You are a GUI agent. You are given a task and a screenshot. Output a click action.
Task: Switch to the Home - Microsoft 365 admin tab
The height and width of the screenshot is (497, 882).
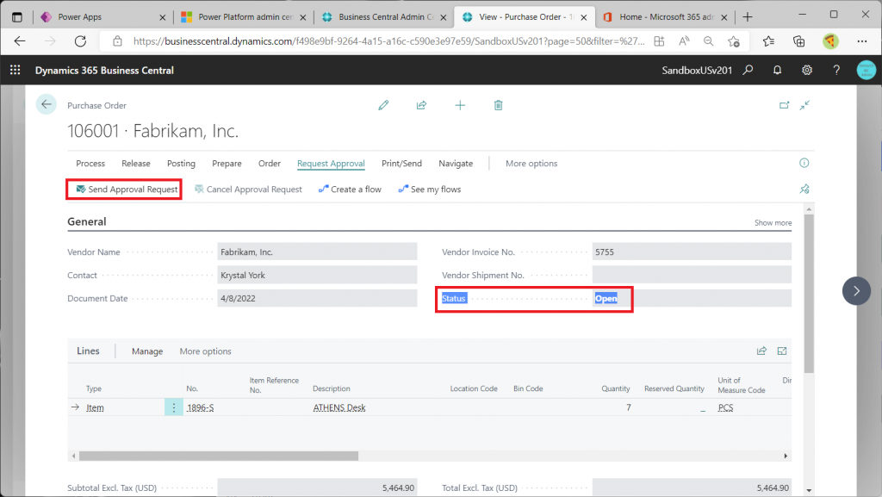coord(664,17)
